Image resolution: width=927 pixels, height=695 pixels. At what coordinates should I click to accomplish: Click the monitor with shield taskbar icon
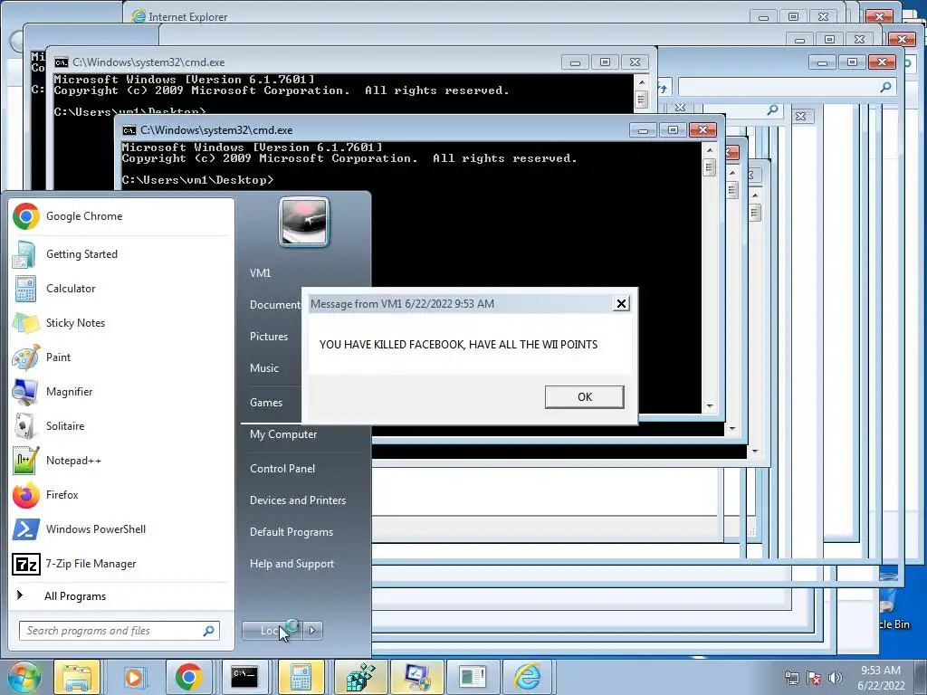point(416,677)
